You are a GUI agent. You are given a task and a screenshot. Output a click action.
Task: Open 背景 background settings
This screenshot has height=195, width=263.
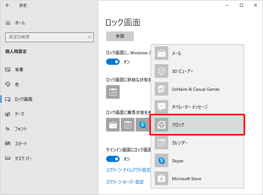pyautogui.click(x=14, y=70)
